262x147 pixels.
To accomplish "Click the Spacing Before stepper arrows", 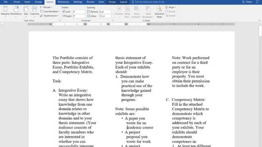I will point(112,12).
